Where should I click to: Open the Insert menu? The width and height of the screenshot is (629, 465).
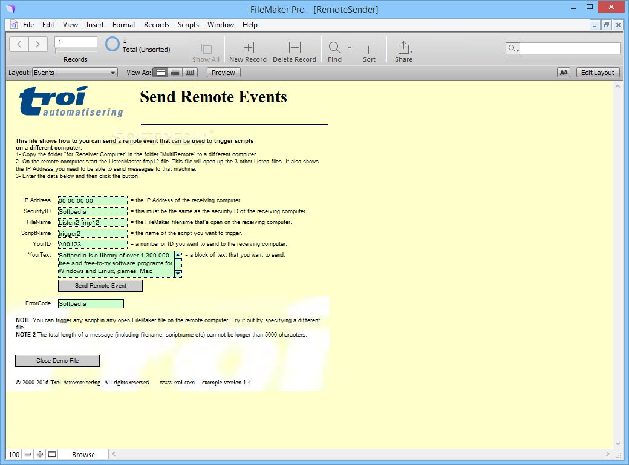[x=95, y=25]
